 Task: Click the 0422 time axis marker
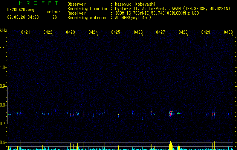tap(48, 32)
